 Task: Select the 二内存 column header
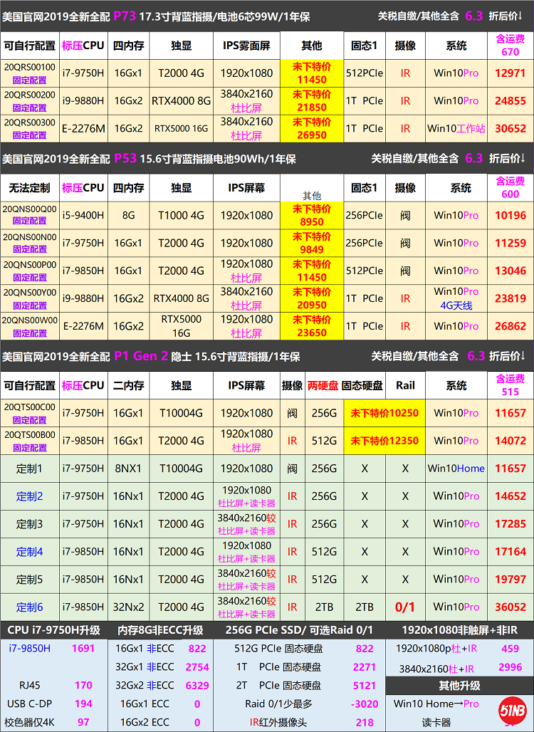[x=128, y=386]
